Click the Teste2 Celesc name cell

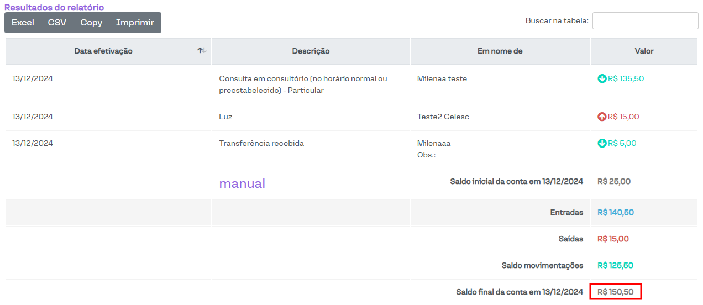click(x=443, y=117)
